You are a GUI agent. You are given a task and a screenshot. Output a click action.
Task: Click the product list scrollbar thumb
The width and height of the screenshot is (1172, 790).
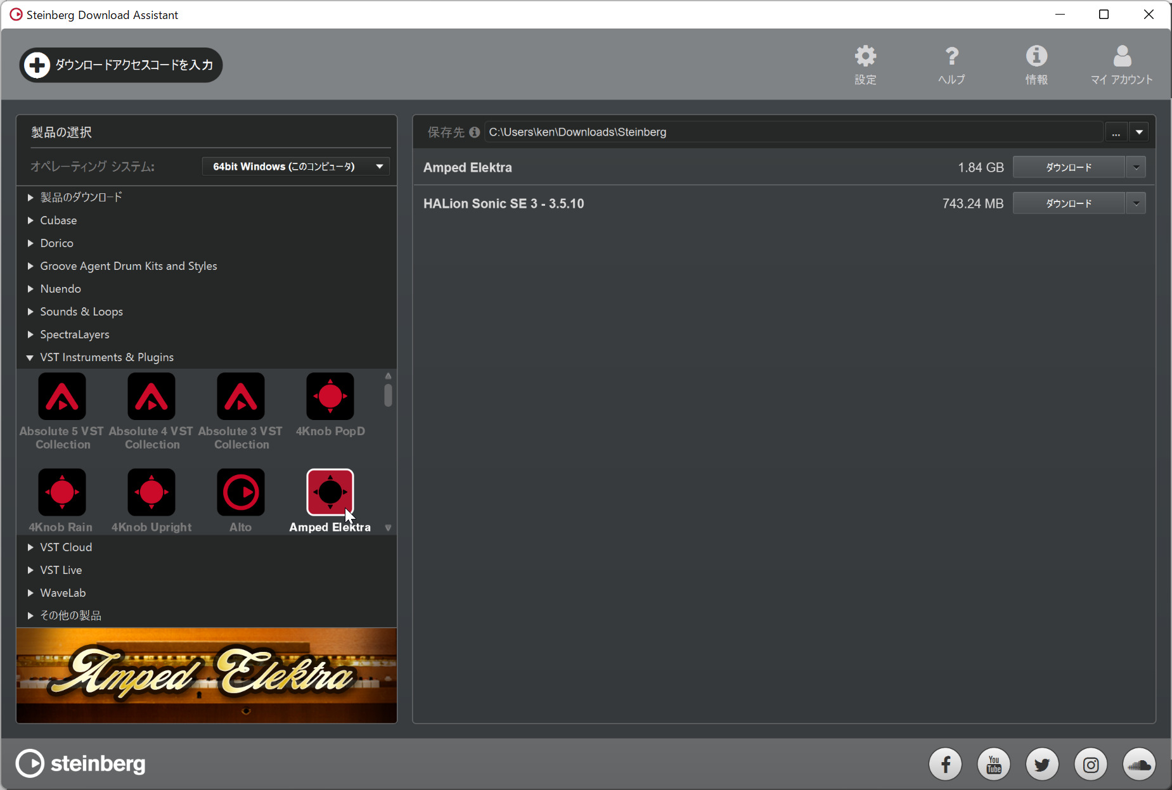(x=388, y=395)
